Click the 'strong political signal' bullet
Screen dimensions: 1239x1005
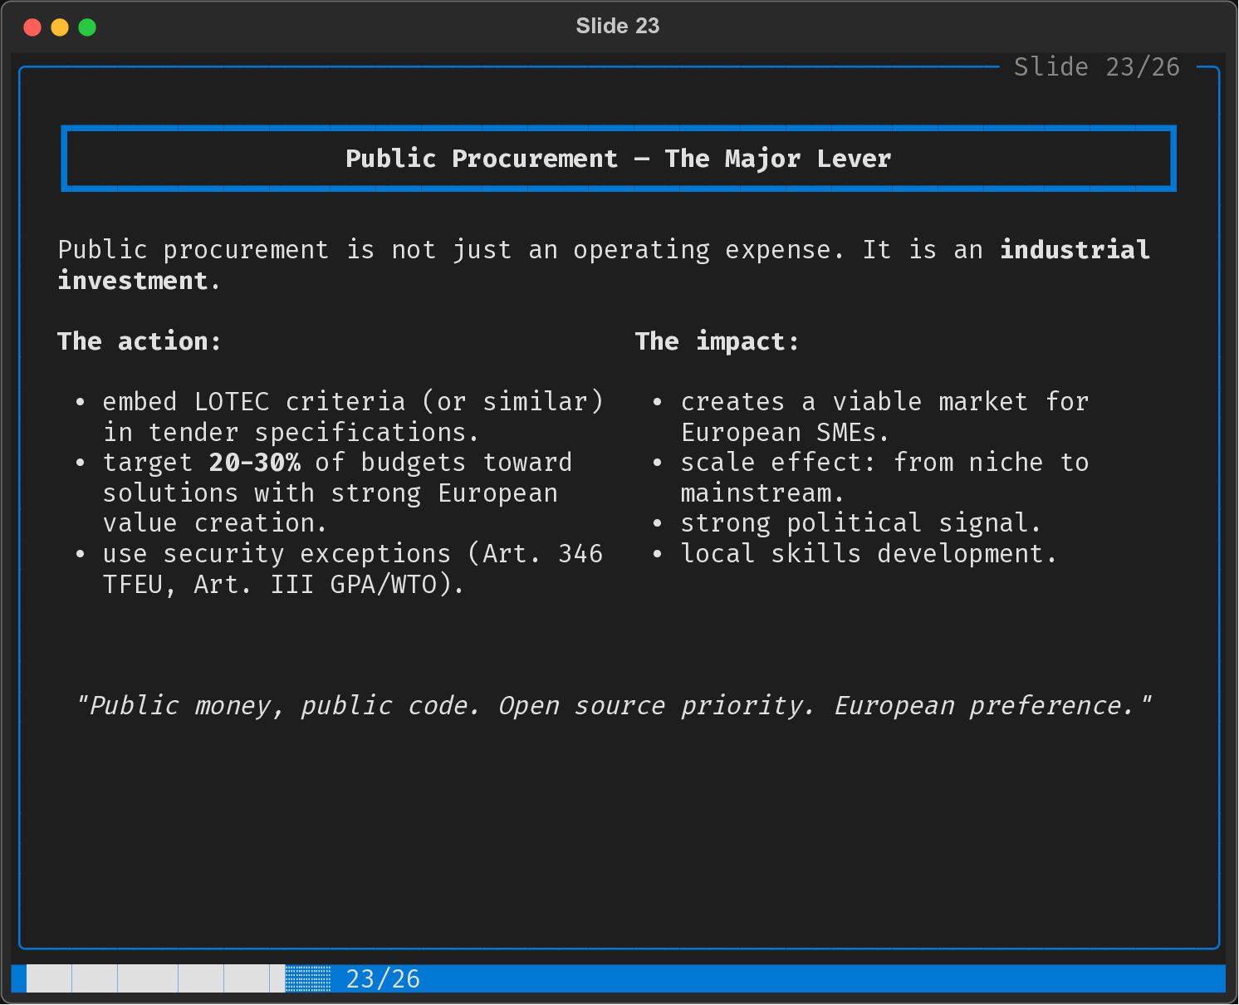tap(859, 523)
